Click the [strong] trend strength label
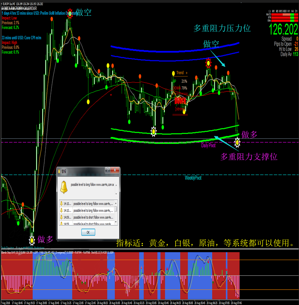 180,109
